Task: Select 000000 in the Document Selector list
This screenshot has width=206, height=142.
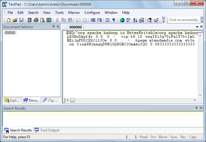Action: coord(10,33)
